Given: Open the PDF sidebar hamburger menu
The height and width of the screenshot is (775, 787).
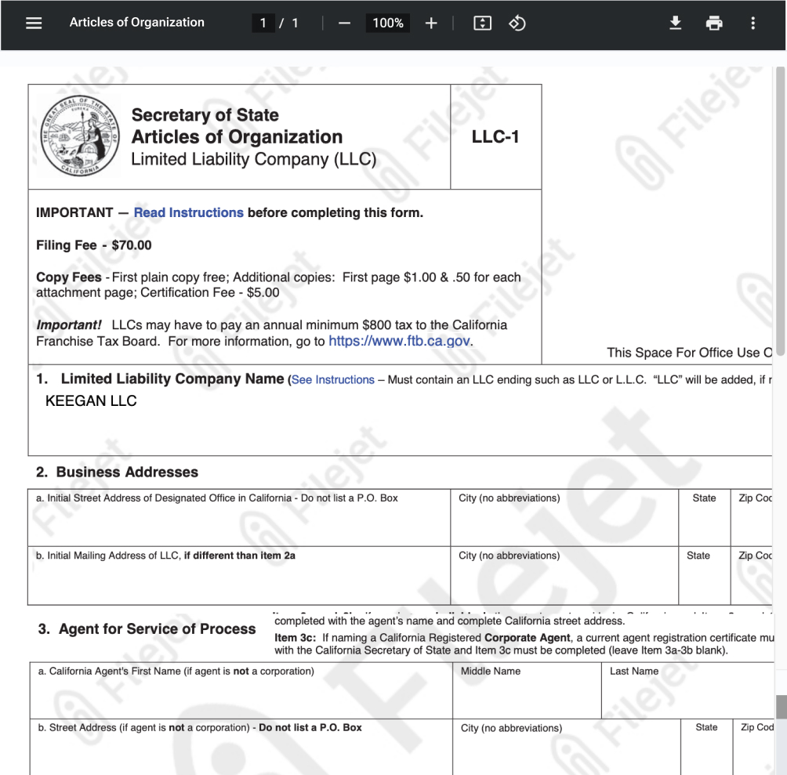Looking at the screenshot, I should (x=34, y=23).
